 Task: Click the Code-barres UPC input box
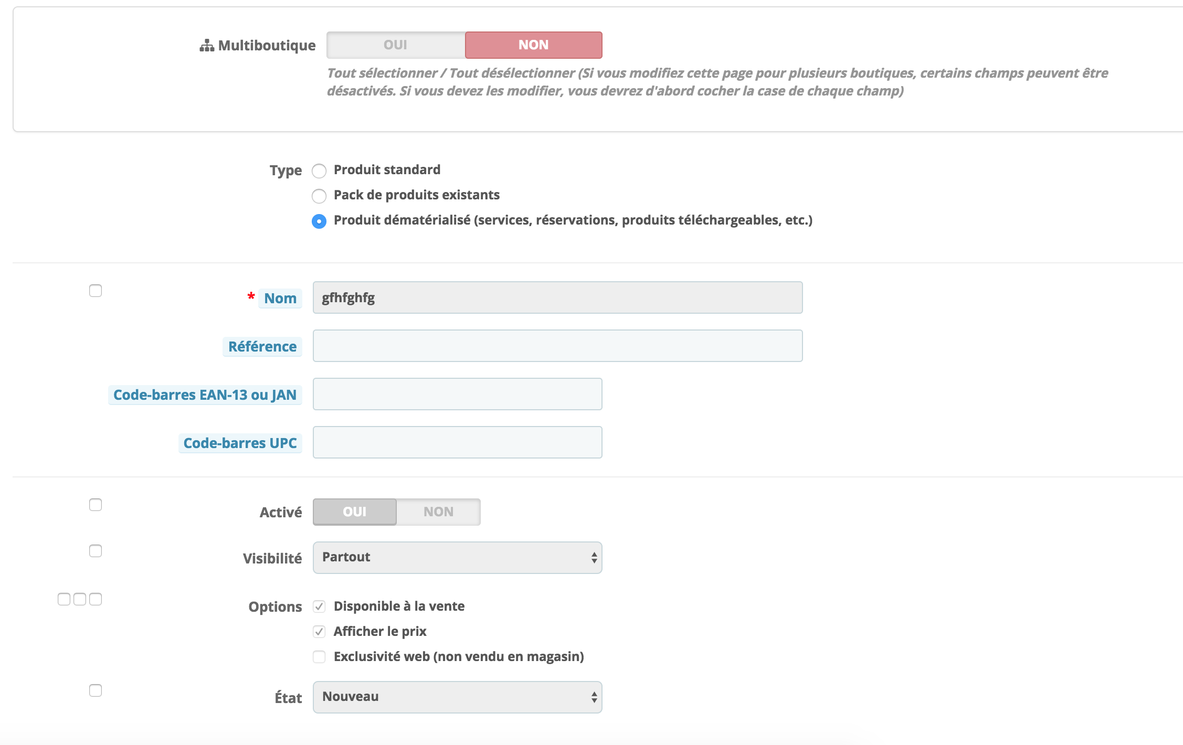[x=457, y=442]
